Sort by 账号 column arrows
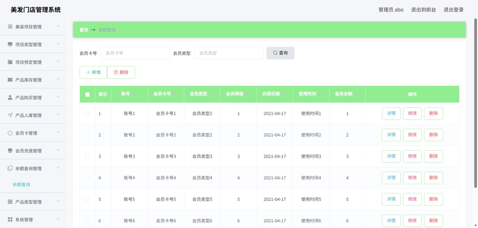This screenshot has height=228, width=478. (x=134, y=94)
